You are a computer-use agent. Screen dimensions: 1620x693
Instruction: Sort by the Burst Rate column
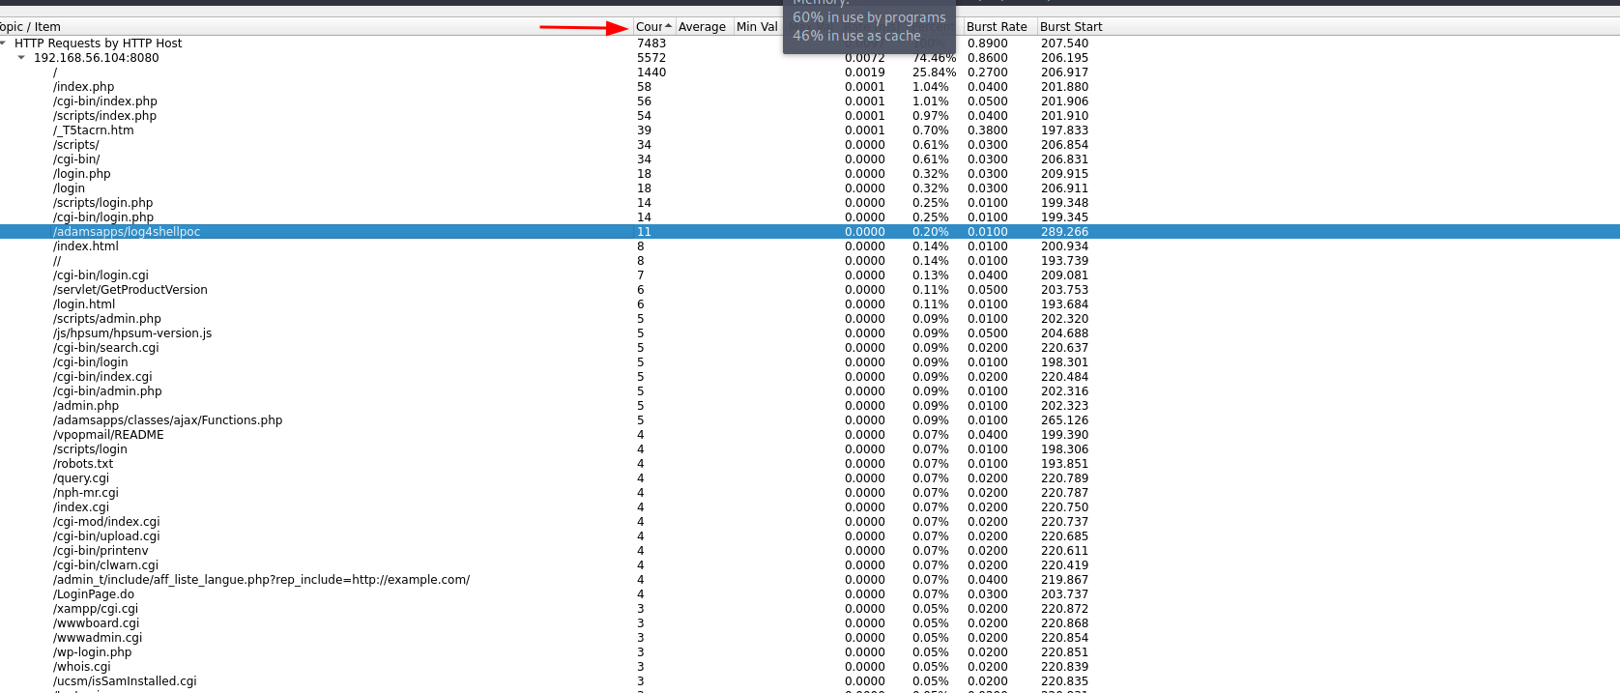(x=997, y=27)
